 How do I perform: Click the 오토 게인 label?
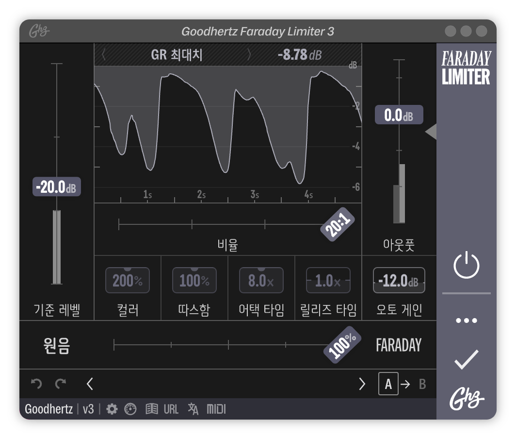click(x=399, y=310)
